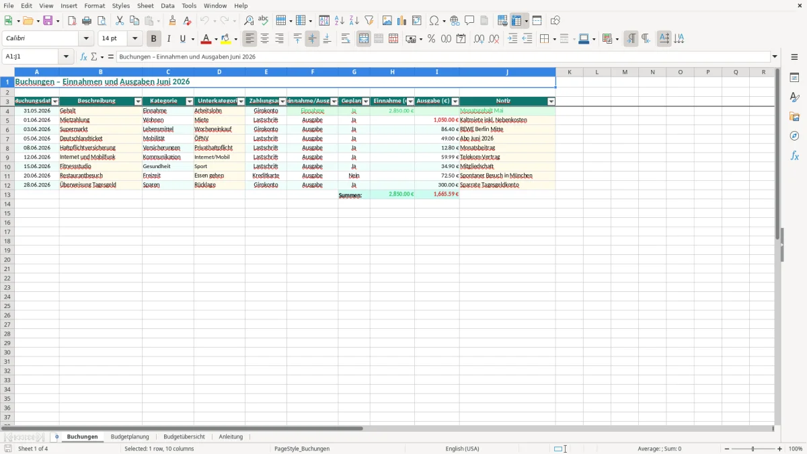
Task: Click the 100% zoom level
Action: point(796,449)
